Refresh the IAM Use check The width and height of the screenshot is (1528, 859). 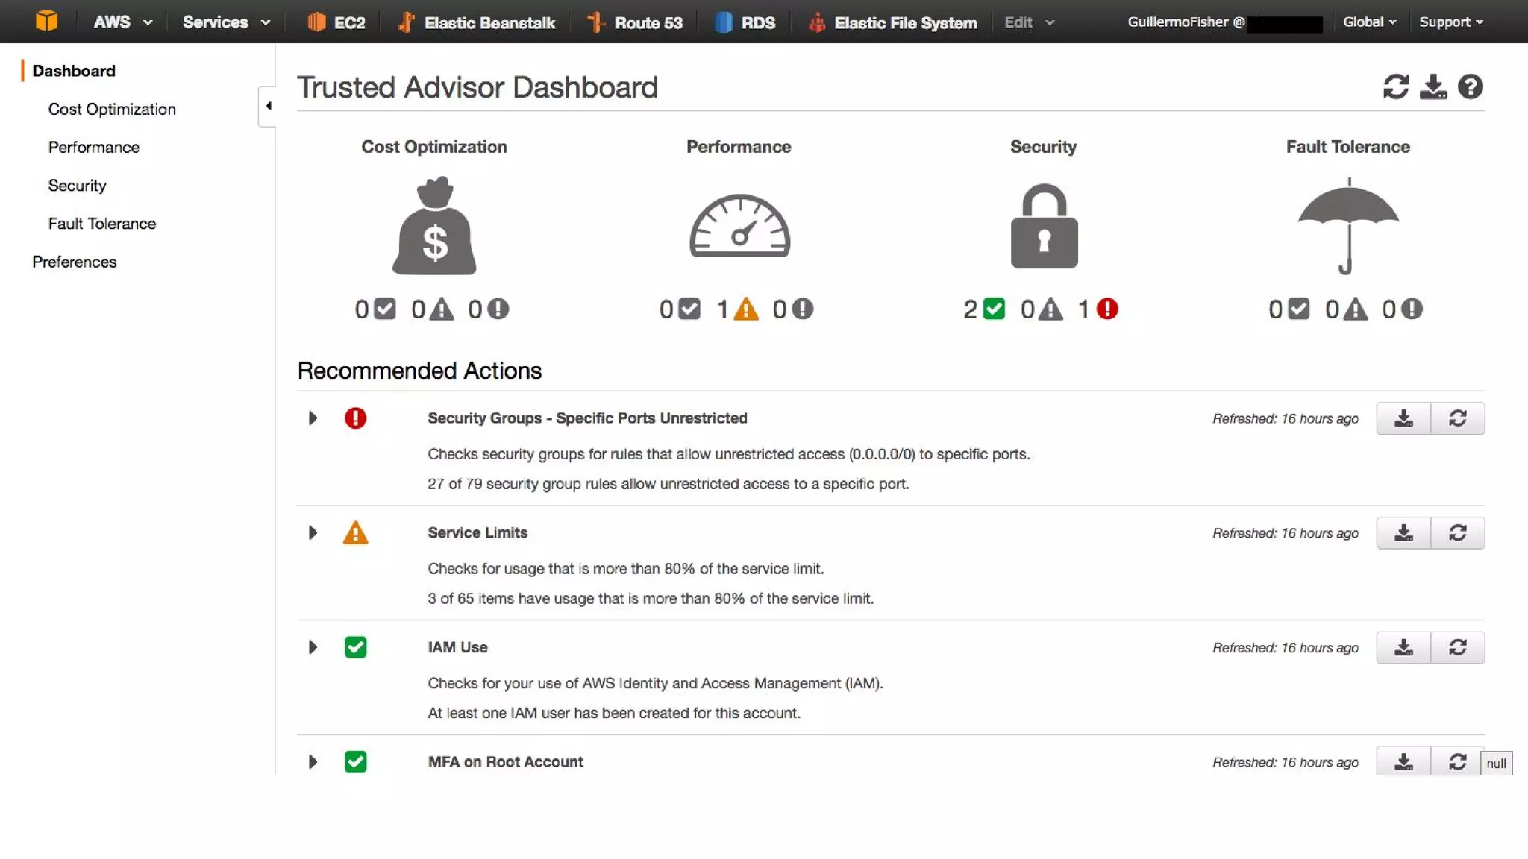coord(1457,647)
